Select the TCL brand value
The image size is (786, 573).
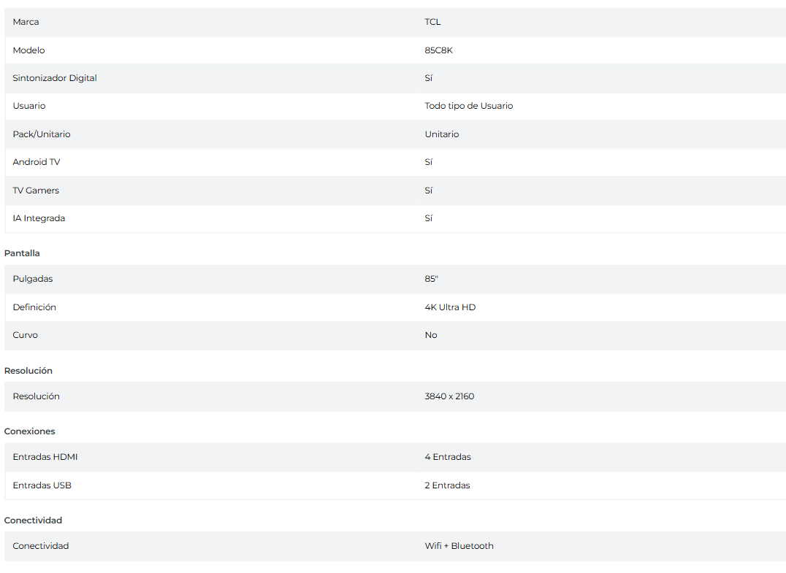pyautogui.click(x=432, y=22)
